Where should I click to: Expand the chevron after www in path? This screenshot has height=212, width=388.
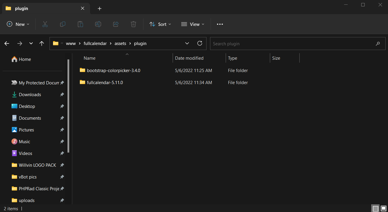[x=80, y=44]
